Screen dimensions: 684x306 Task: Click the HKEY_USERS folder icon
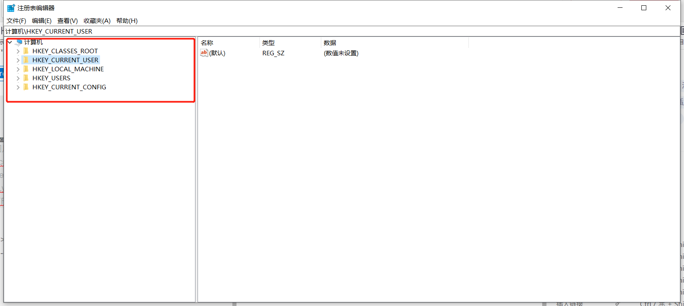(x=26, y=78)
